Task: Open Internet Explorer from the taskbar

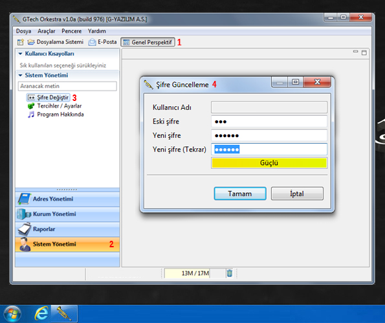Action: (41, 314)
